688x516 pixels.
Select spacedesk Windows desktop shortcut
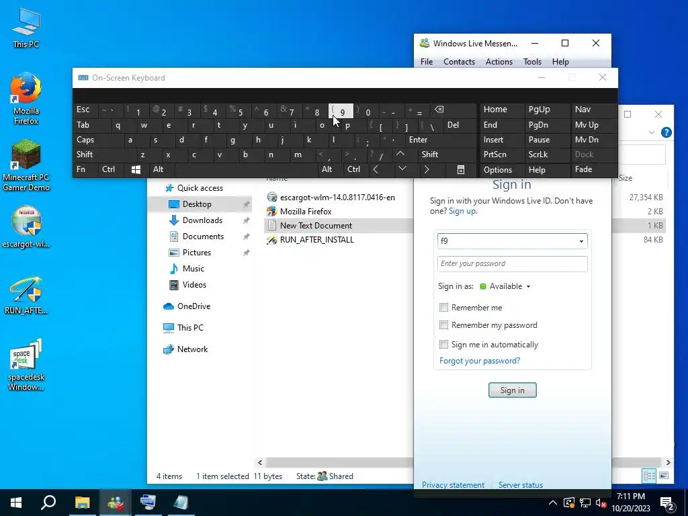(26, 365)
